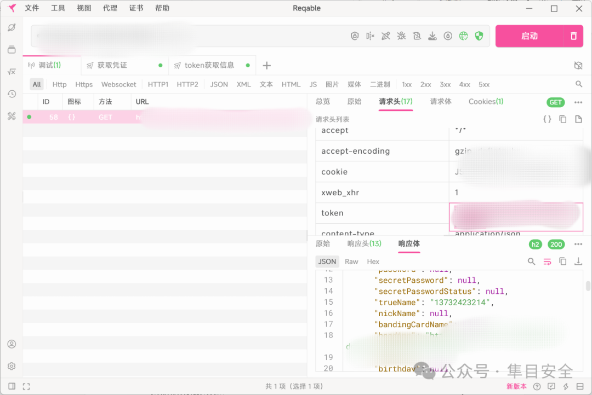Search within the response body
The width and height of the screenshot is (592, 395).
click(531, 262)
